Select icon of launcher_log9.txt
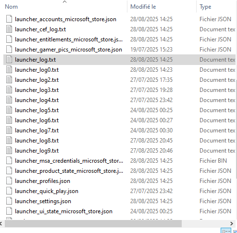The image size is (237, 233). [9, 151]
